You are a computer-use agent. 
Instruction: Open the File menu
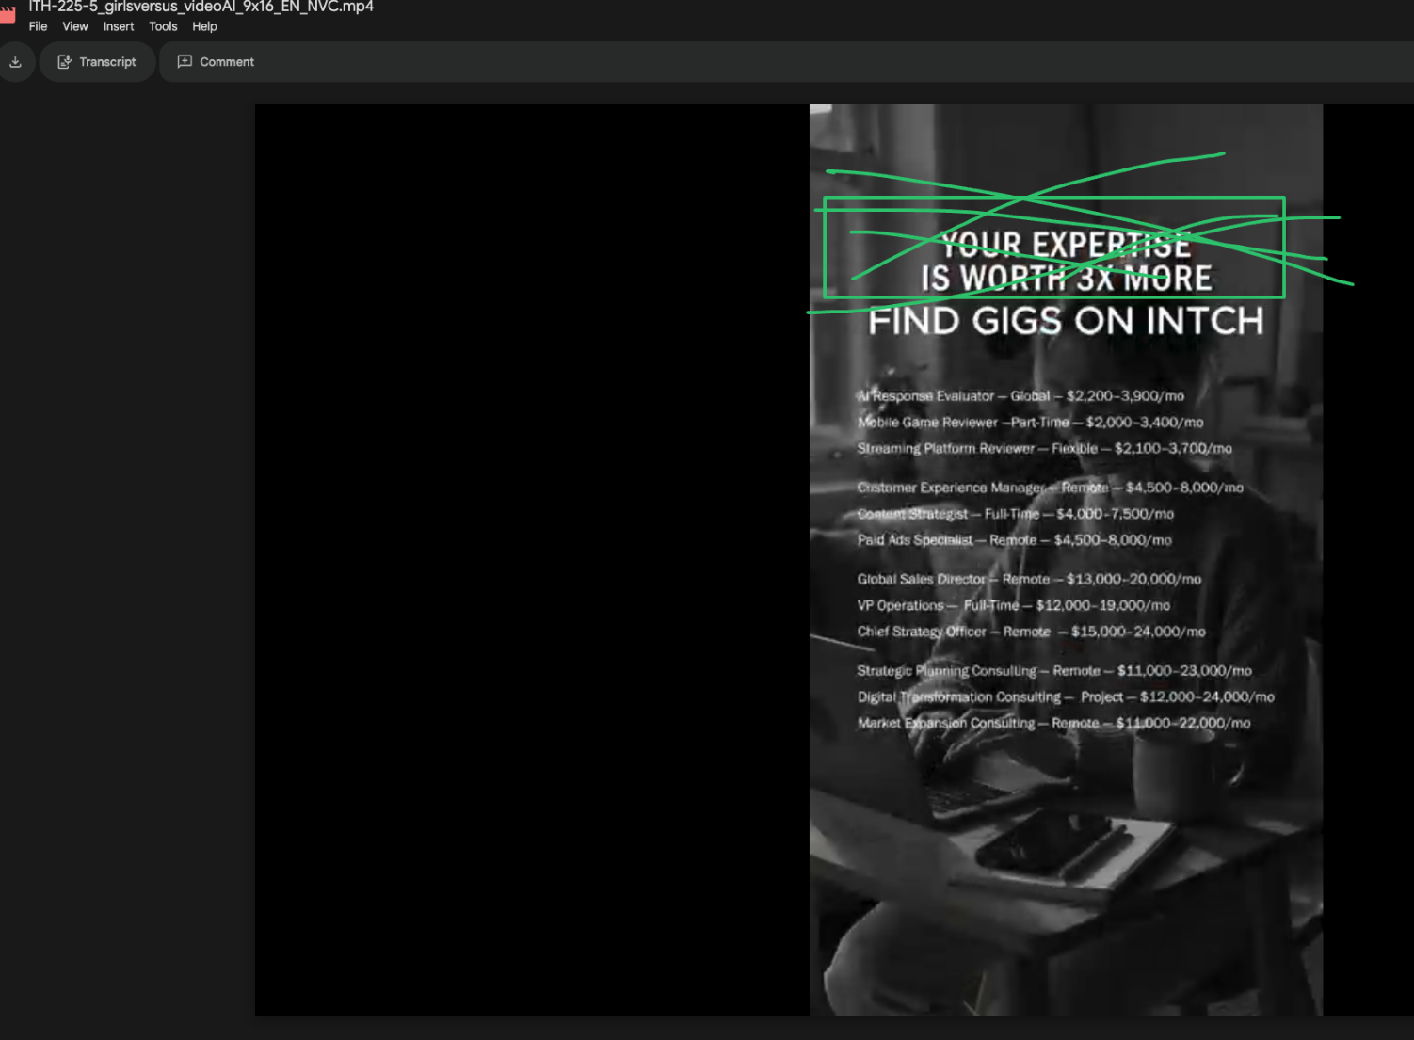(x=38, y=26)
